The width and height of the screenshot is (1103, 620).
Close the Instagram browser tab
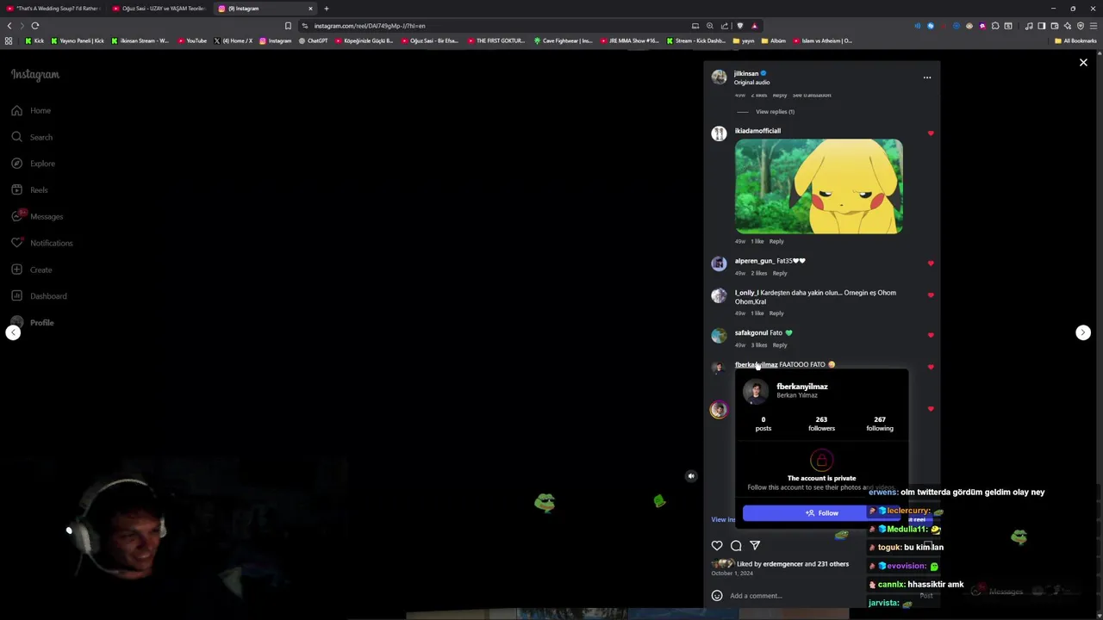point(310,9)
